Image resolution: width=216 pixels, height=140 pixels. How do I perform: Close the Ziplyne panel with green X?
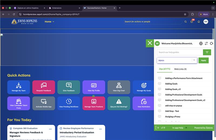click(150, 43)
